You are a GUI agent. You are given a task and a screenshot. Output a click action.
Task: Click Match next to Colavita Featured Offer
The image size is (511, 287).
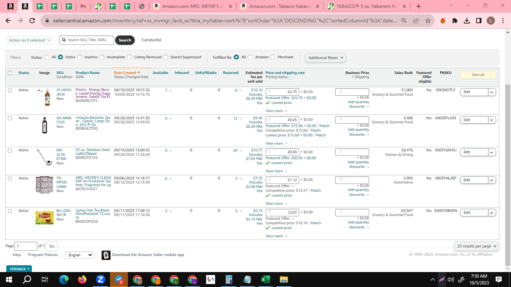(324, 126)
